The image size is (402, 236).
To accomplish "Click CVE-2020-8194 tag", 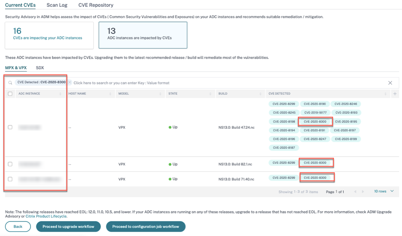I will pyautogui.click(x=284, y=130).
